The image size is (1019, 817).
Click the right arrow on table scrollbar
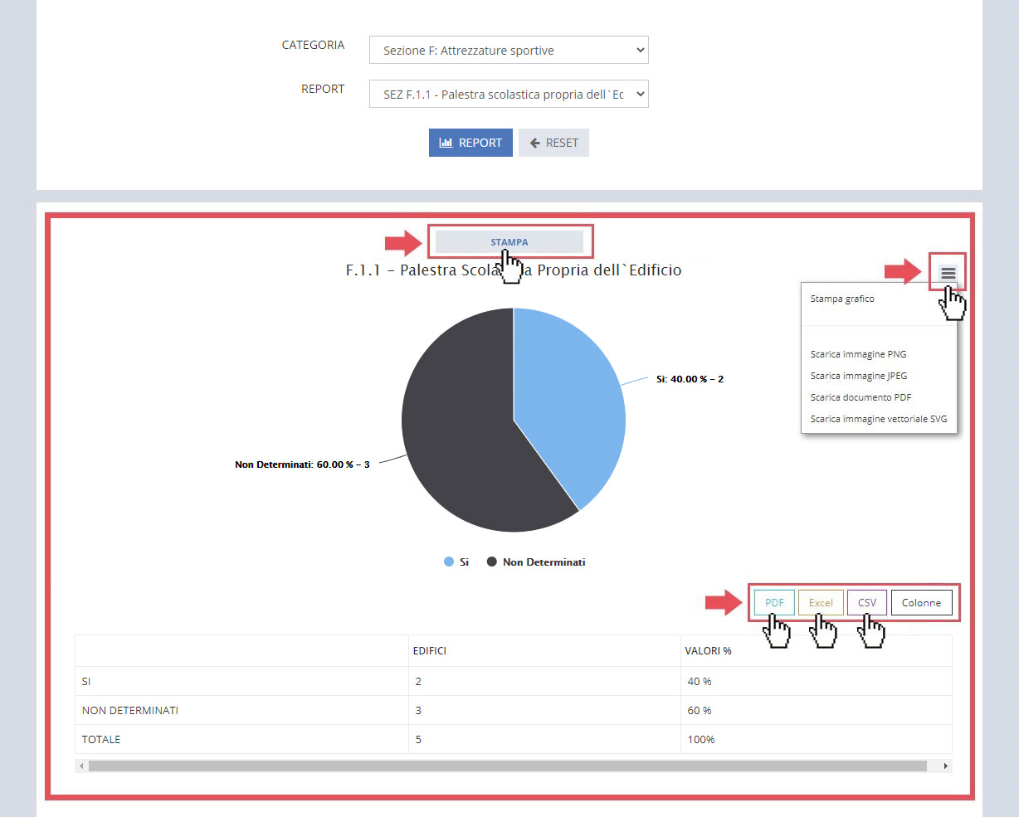(945, 766)
